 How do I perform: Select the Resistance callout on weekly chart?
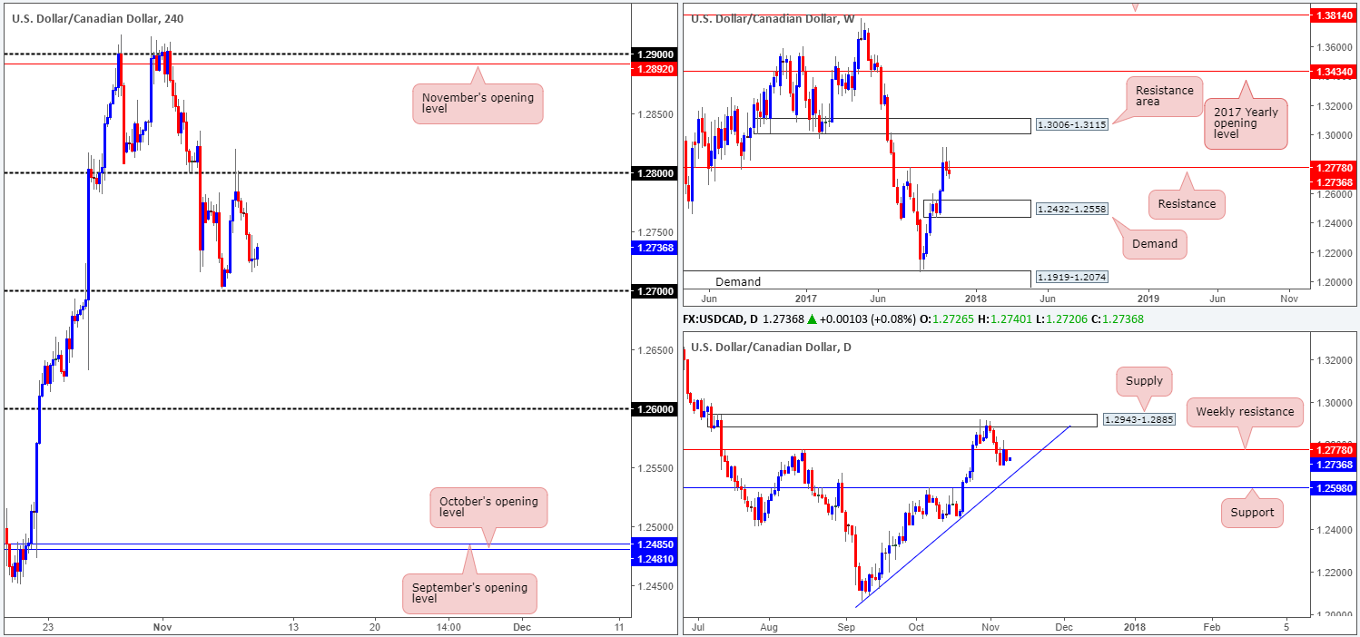(1187, 204)
